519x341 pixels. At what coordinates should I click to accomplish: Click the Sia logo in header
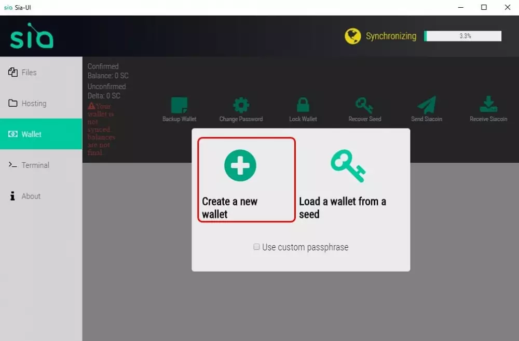(32, 36)
